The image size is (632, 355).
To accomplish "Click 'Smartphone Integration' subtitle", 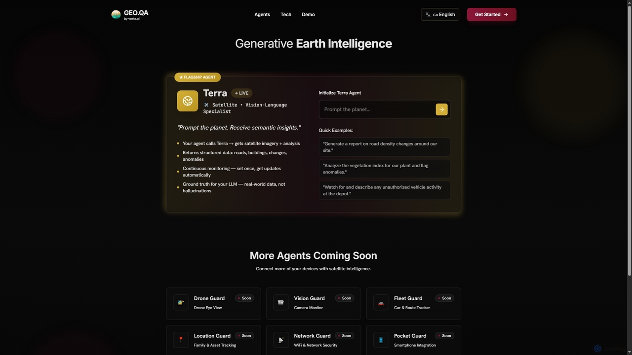I will tap(415, 345).
